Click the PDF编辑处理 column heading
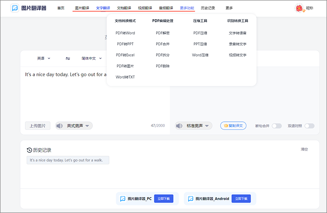Image resolution: width=327 pixels, height=213 pixels. coord(163,21)
